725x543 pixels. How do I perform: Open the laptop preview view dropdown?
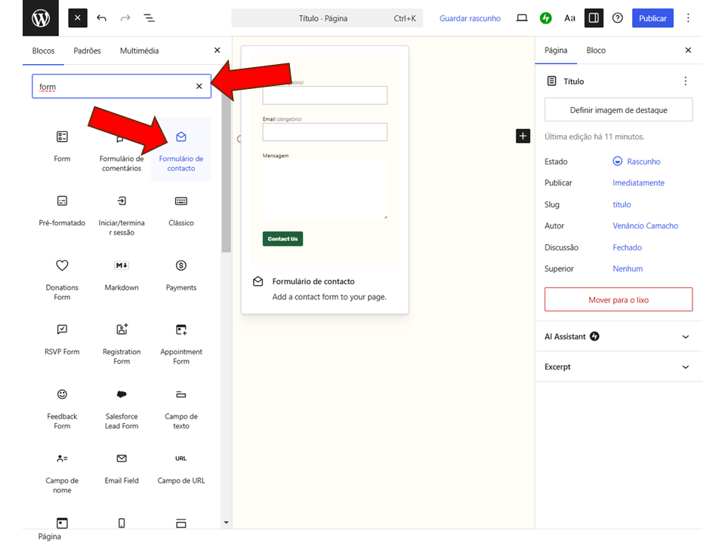521,18
